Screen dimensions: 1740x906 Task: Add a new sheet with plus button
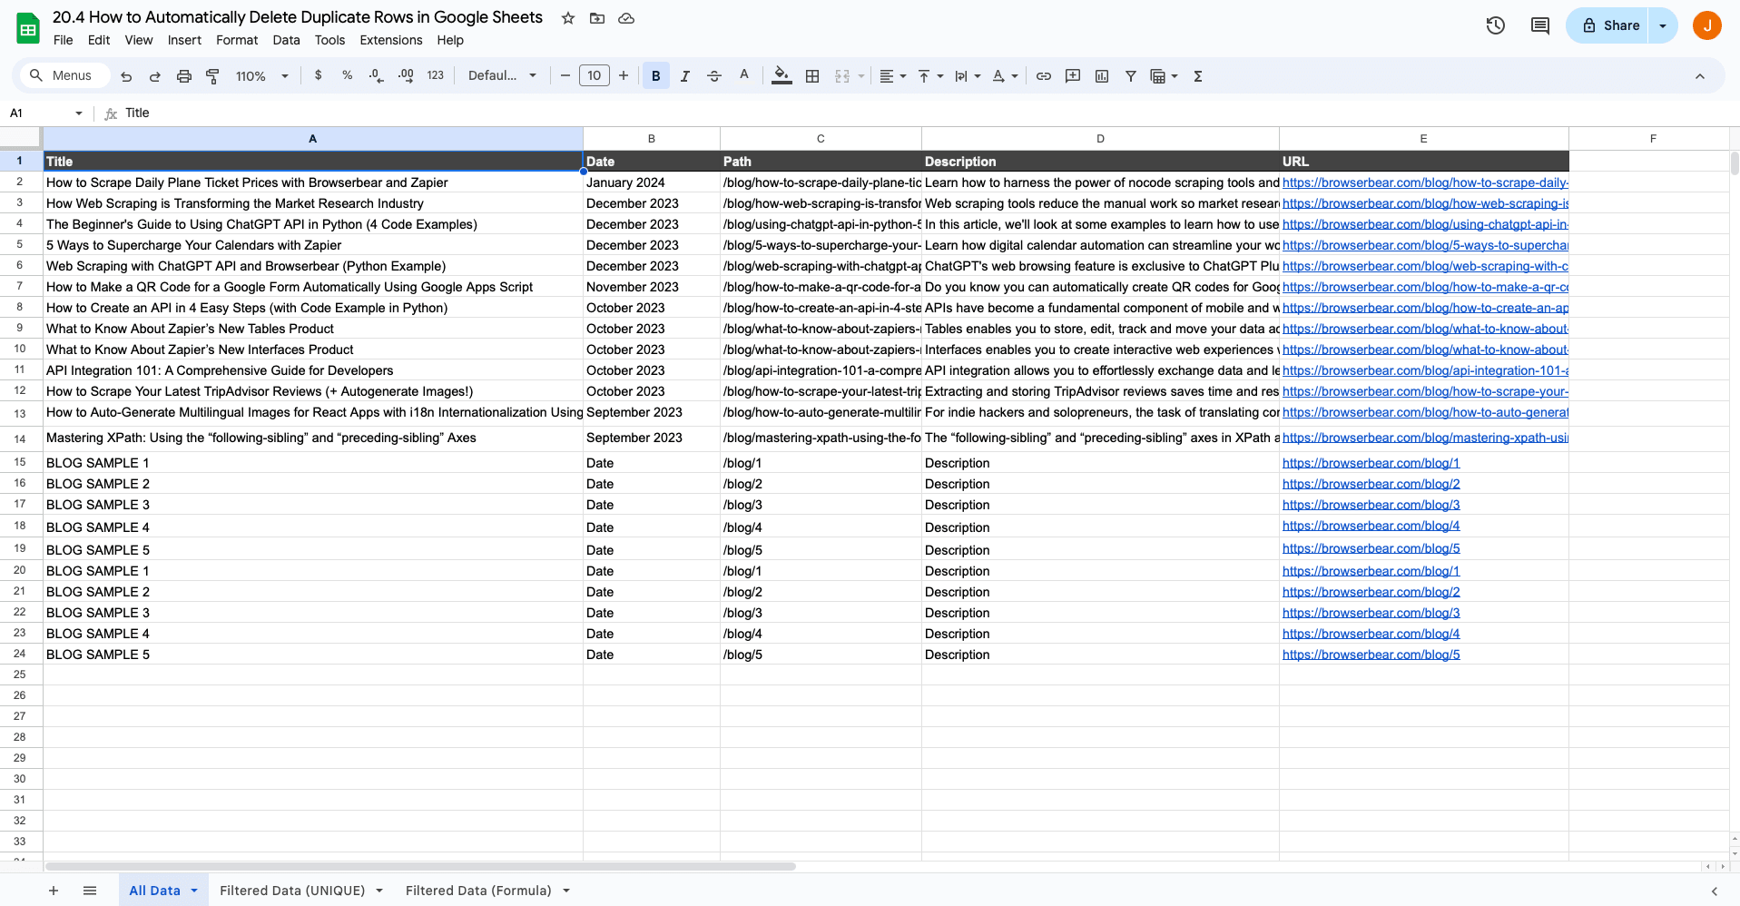pos(54,891)
